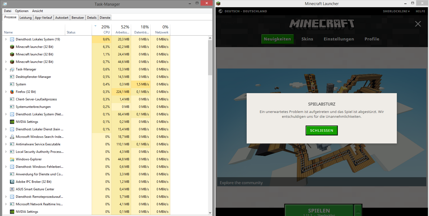Expand the Antimalware Service Executable row
Image resolution: width=429 pixels, height=216 pixels.
tap(6, 144)
